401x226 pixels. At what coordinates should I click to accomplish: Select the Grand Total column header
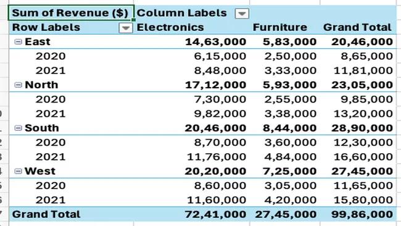[357, 27]
